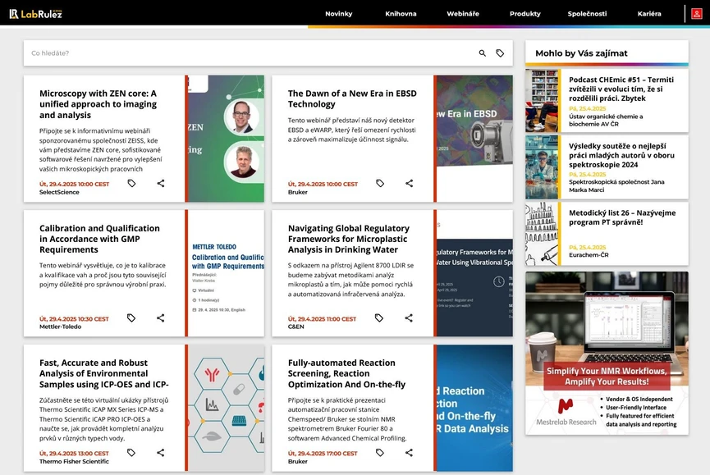Click the hexagon icons ICP-OES thumbnail

[x=226, y=408]
